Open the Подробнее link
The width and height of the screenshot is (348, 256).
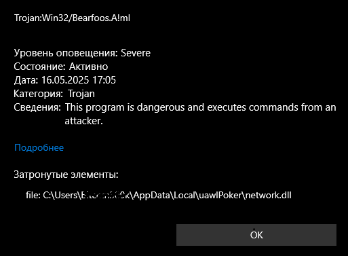(x=39, y=148)
